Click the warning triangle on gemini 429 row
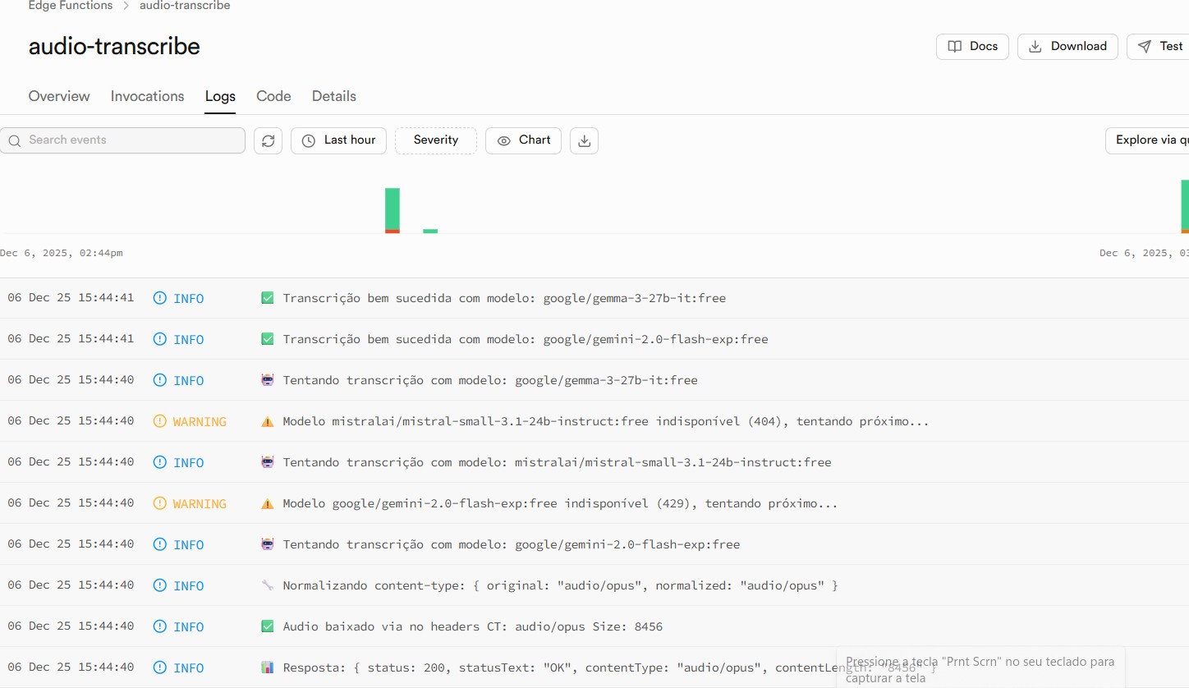This screenshot has height=688, width=1189. [267, 503]
